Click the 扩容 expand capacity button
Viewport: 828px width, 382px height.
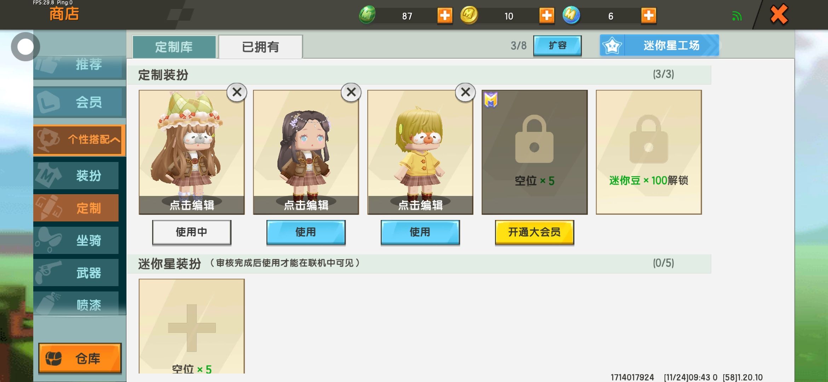click(x=557, y=46)
